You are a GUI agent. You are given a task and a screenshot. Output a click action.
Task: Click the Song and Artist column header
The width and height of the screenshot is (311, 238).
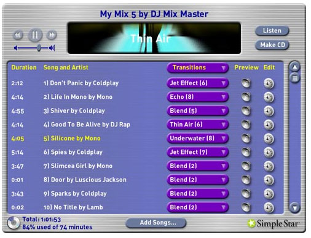click(66, 67)
